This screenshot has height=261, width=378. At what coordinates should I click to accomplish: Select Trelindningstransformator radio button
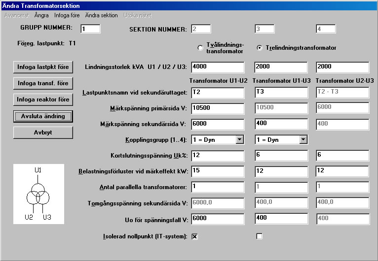pyautogui.click(x=260, y=48)
